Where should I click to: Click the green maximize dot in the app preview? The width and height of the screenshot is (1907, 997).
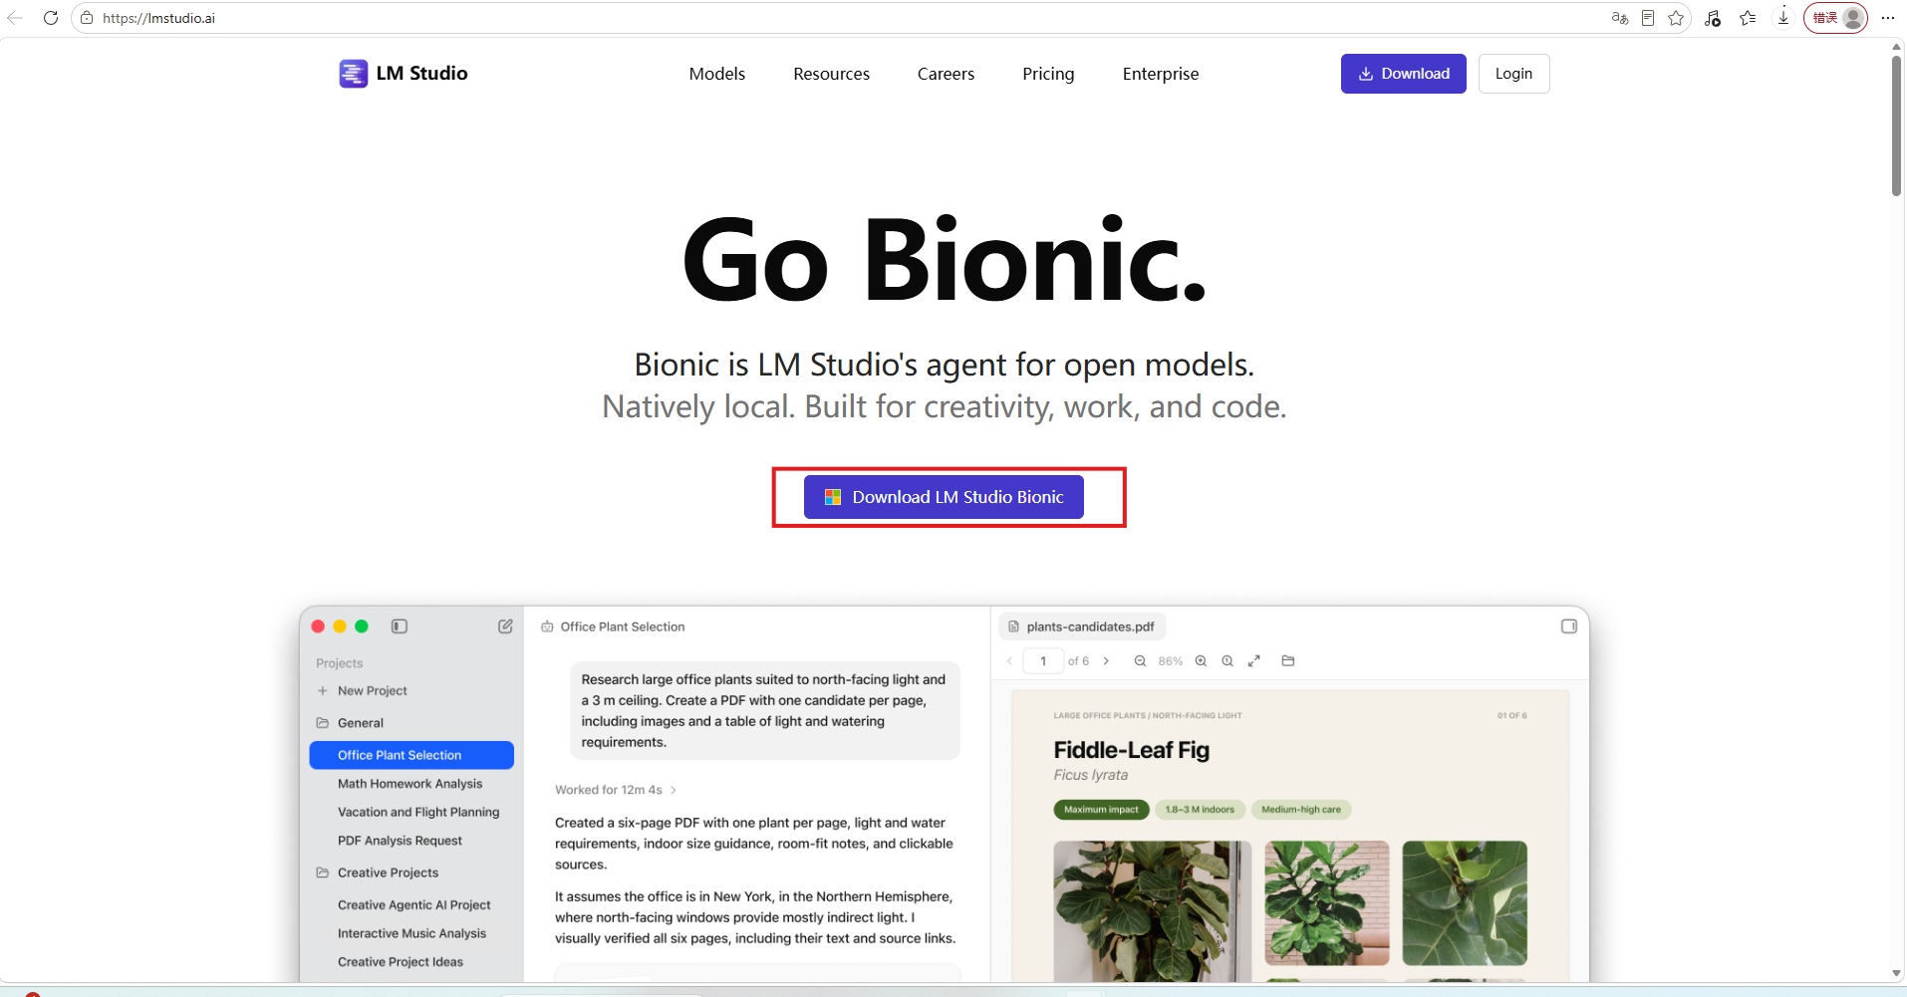(362, 626)
